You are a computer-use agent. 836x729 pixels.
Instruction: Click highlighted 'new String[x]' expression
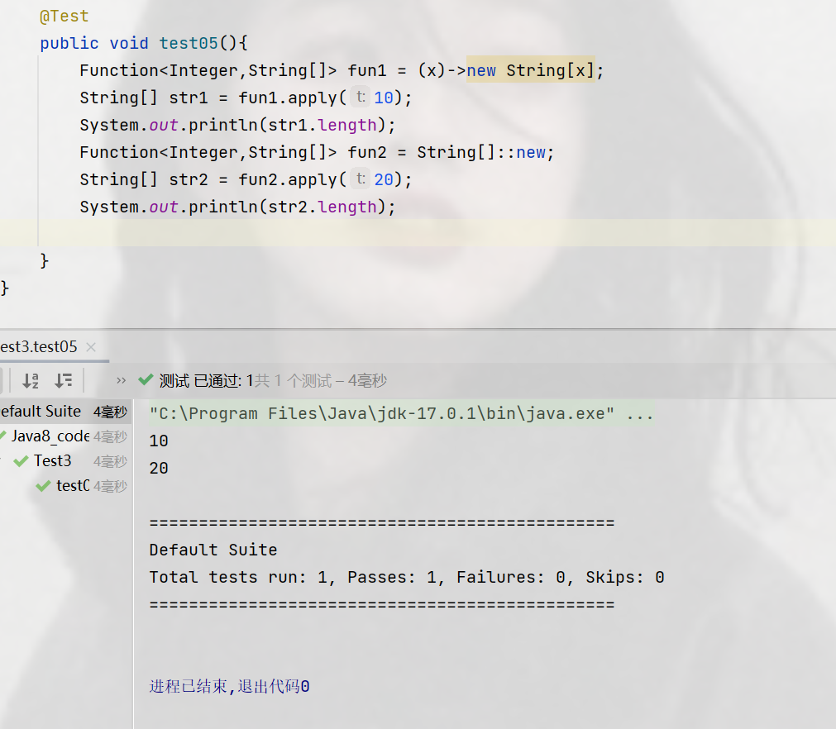pyautogui.click(x=531, y=69)
